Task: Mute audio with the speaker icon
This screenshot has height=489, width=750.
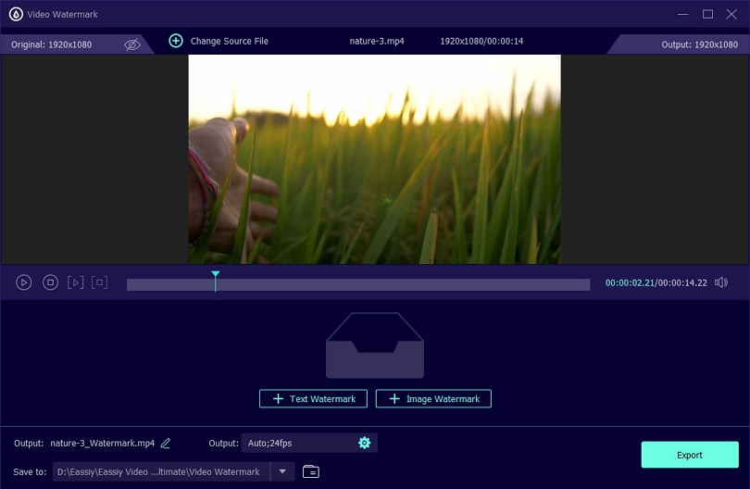Action: (x=721, y=282)
